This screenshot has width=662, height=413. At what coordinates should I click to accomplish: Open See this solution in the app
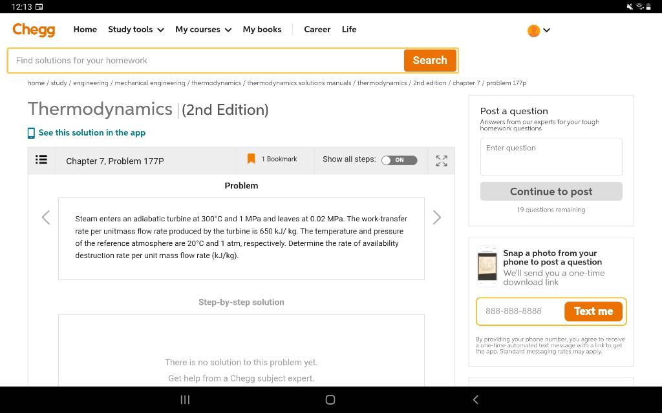click(x=92, y=133)
